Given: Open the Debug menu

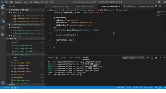Looking at the screenshot, I should point(36,2).
